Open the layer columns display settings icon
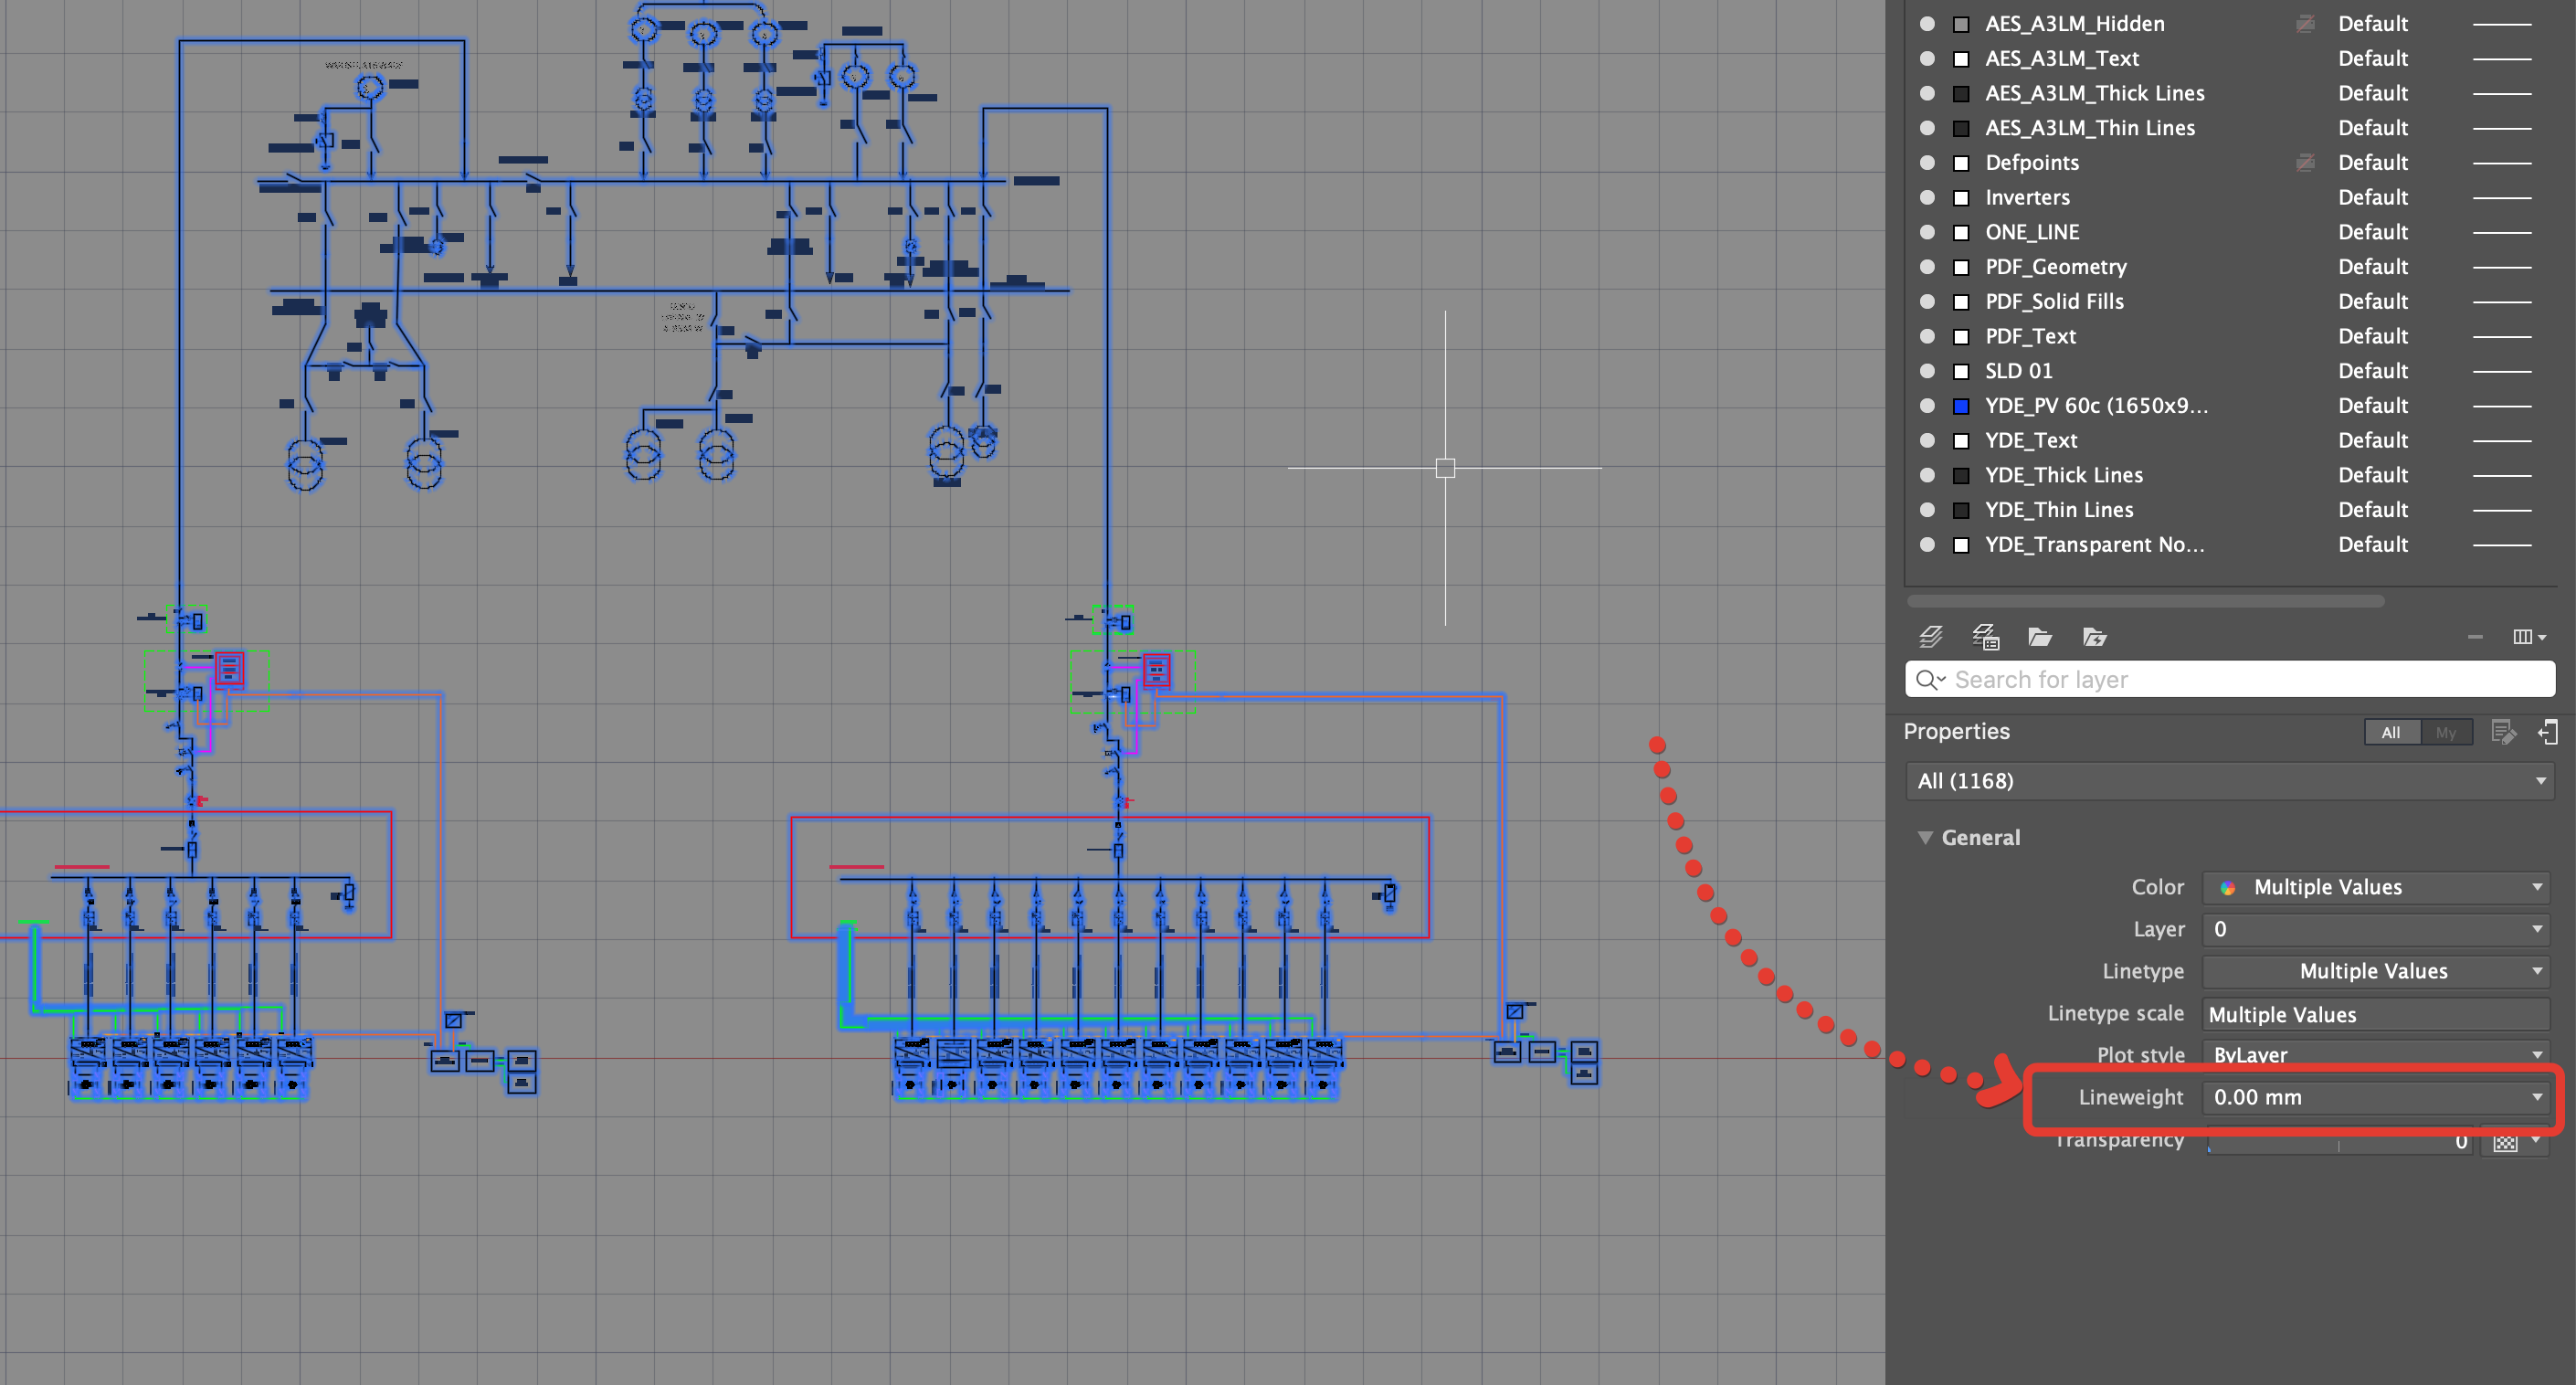The height and width of the screenshot is (1385, 2576). tap(2527, 636)
